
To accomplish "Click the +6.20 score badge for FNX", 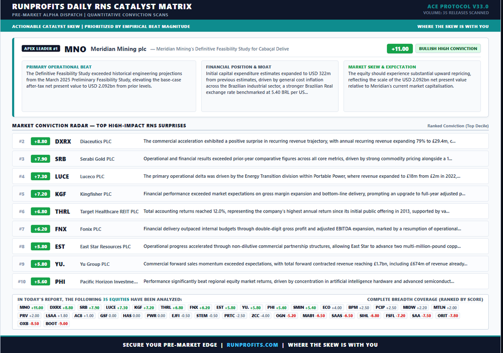I will pos(41,229).
